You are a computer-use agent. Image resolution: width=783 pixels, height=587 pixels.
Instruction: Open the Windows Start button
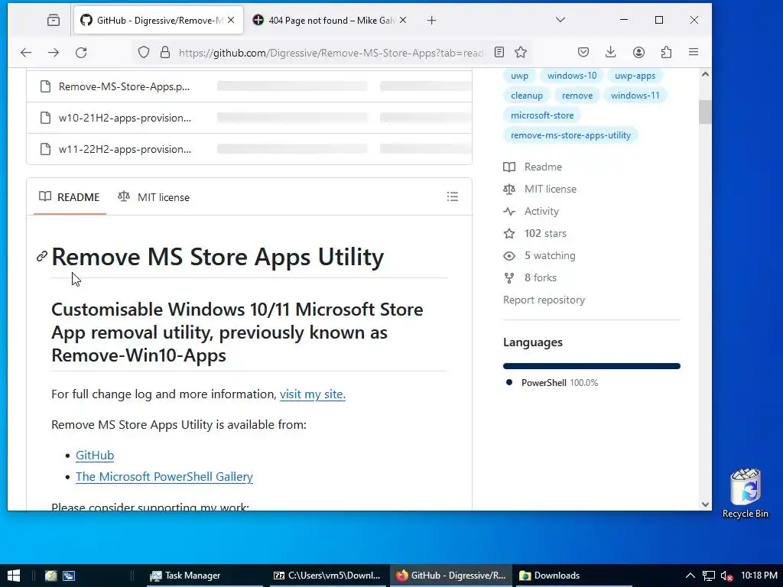click(14, 576)
